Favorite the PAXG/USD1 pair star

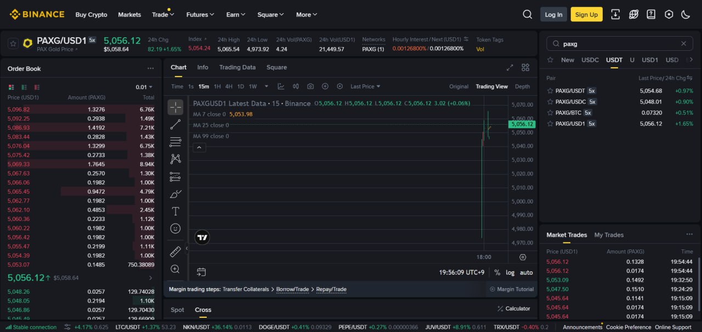coord(13,43)
